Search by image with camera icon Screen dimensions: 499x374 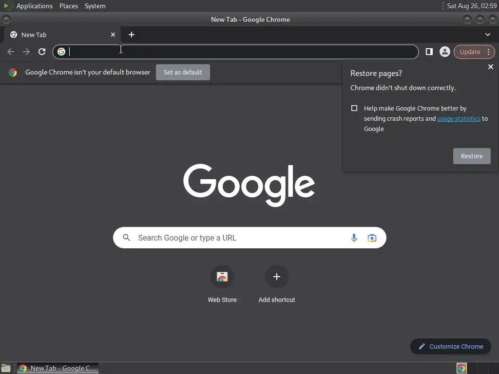pyautogui.click(x=372, y=238)
